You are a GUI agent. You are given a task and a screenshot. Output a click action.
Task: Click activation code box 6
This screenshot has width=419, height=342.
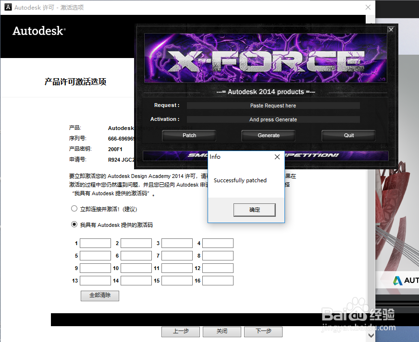pos(136,256)
